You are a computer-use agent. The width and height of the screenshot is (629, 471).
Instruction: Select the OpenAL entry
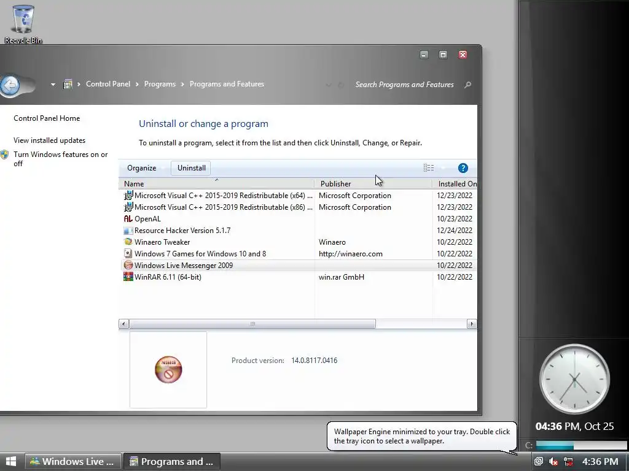298,219
